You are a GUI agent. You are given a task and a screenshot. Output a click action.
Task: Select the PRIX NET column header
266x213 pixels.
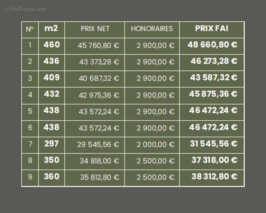click(95, 29)
